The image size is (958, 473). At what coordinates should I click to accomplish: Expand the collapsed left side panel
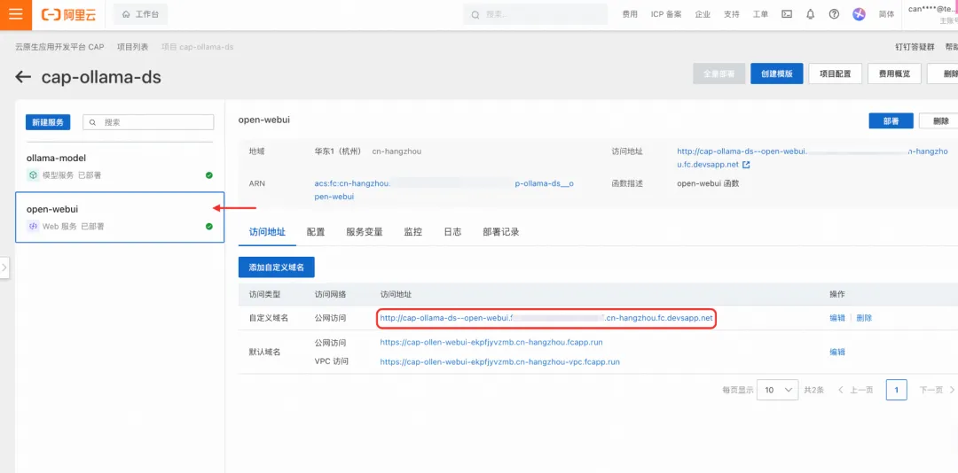click(4, 268)
